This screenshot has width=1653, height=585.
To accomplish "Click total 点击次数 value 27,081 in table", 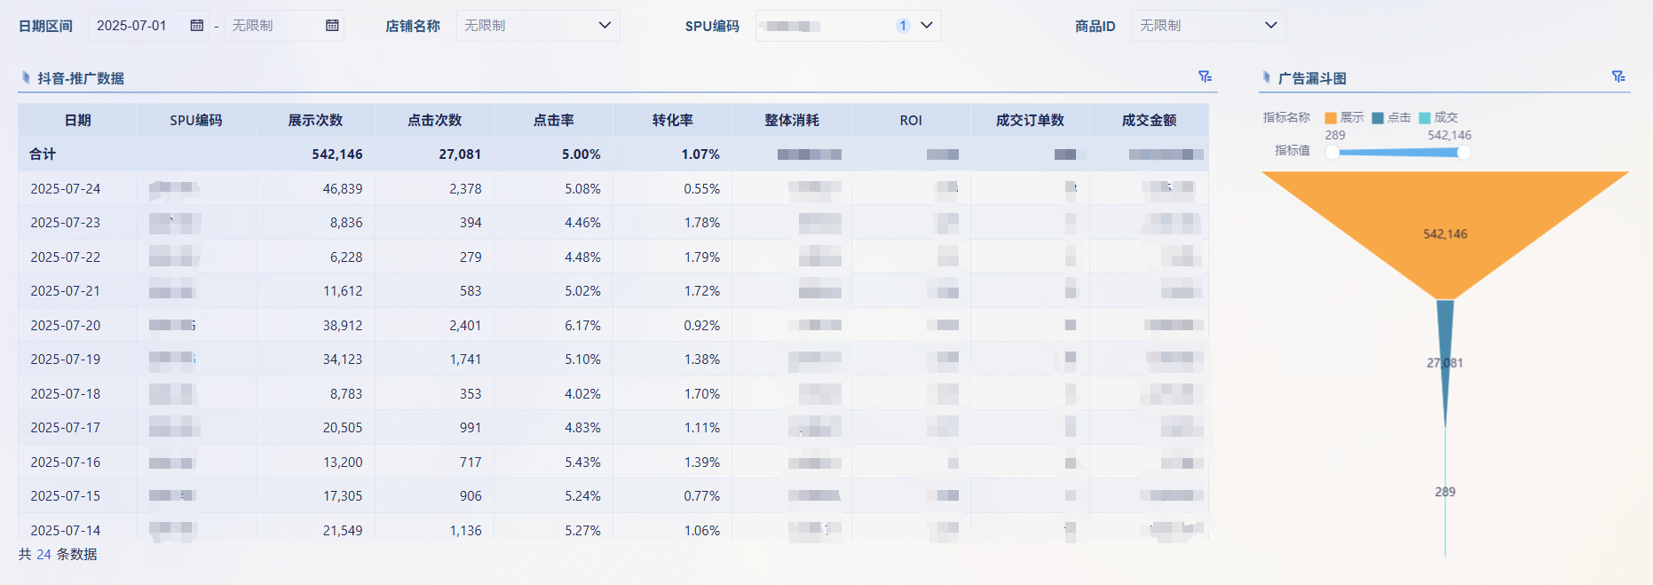I will click(x=460, y=154).
